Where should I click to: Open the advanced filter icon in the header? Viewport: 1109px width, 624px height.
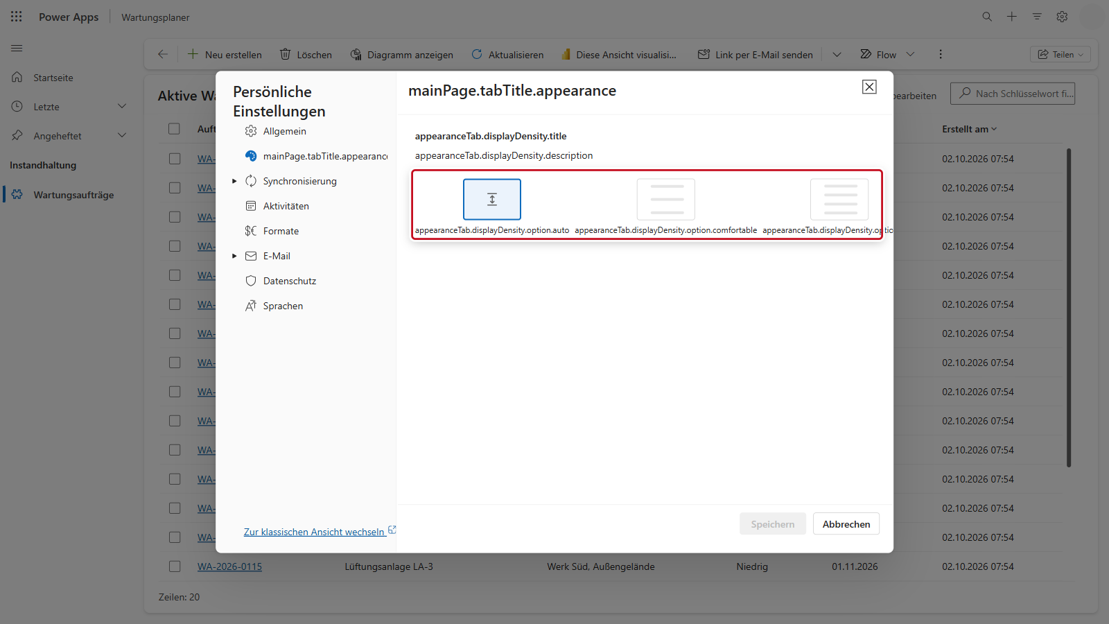click(1037, 17)
